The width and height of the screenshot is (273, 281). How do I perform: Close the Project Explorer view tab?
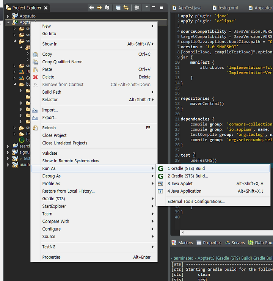[x=46, y=8]
